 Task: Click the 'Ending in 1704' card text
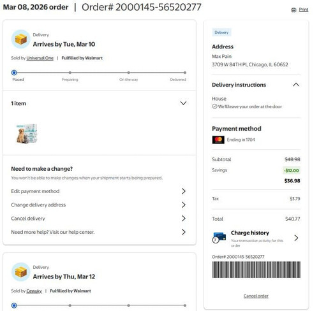[241, 140]
